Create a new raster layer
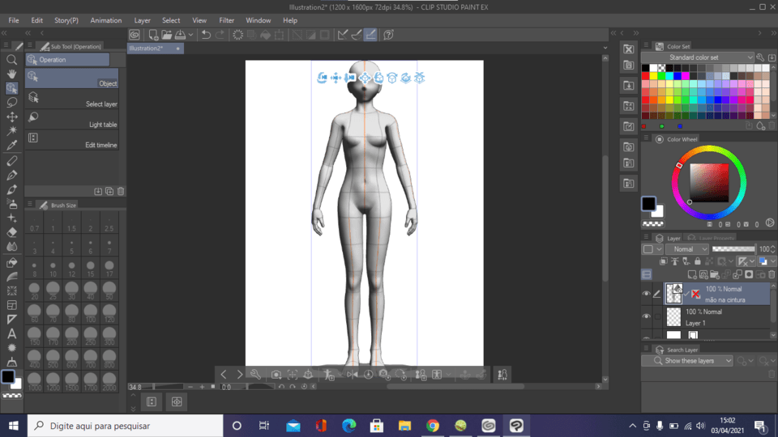The image size is (778, 437). tap(691, 274)
